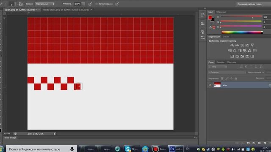
Task: Toggle lock image pixels brush icon
Action: [x=227, y=79]
